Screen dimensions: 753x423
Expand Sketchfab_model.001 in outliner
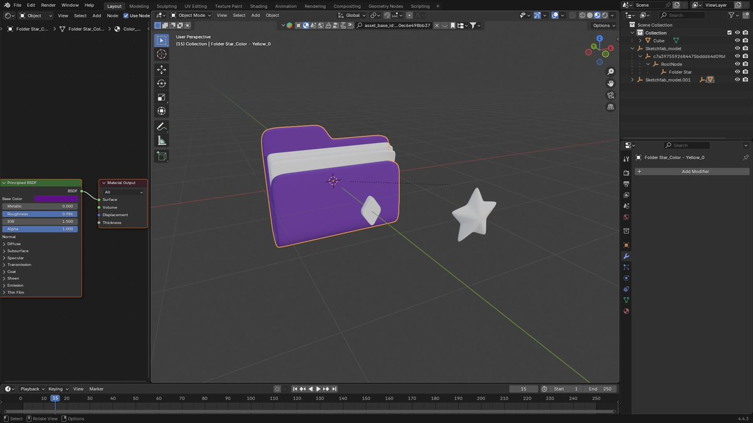[x=633, y=80]
